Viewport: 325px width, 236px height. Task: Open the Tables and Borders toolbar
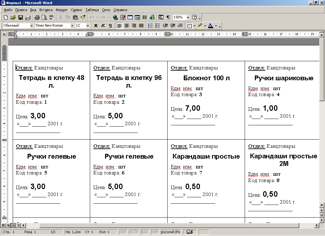[123, 17]
